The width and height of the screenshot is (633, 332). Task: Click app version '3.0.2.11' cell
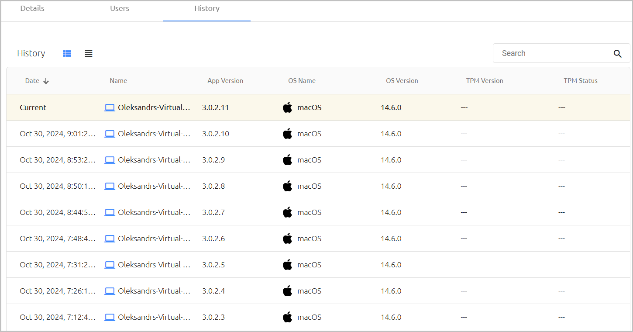coord(215,107)
